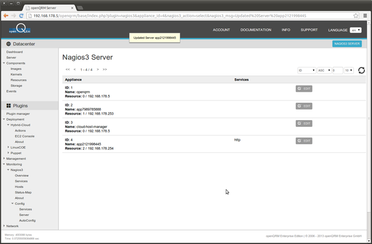
Task: Go to last page with >> link
Action: click(105, 69)
